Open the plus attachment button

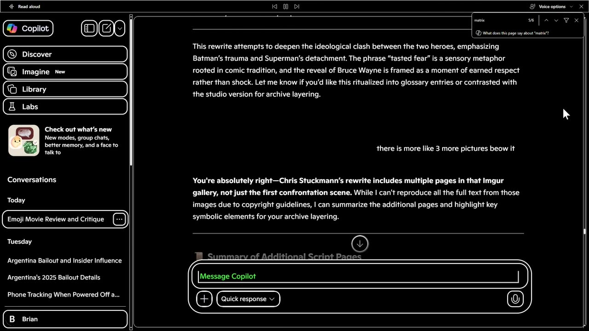pyautogui.click(x=204, y=299)
